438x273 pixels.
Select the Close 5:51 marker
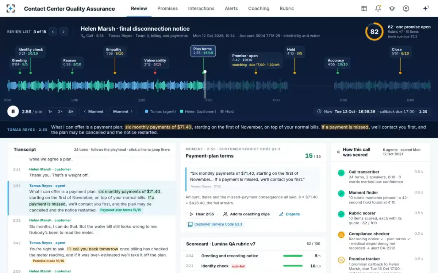tap(400, 51)
